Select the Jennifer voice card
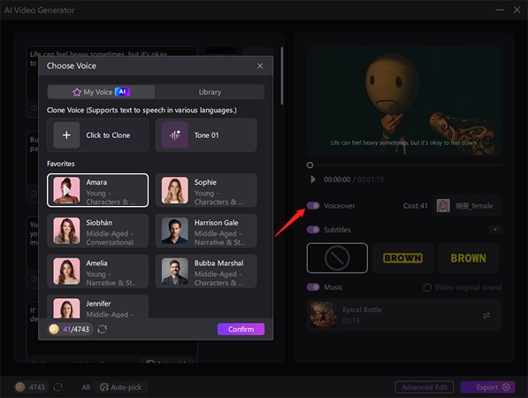This screenshot has width=528, height=398. [x=97, y=307]
